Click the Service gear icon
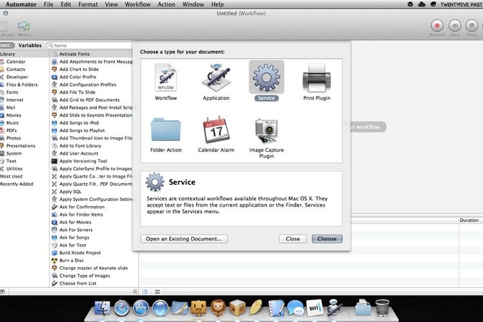The height and width of the screenshot is (322, 483). 266,78
